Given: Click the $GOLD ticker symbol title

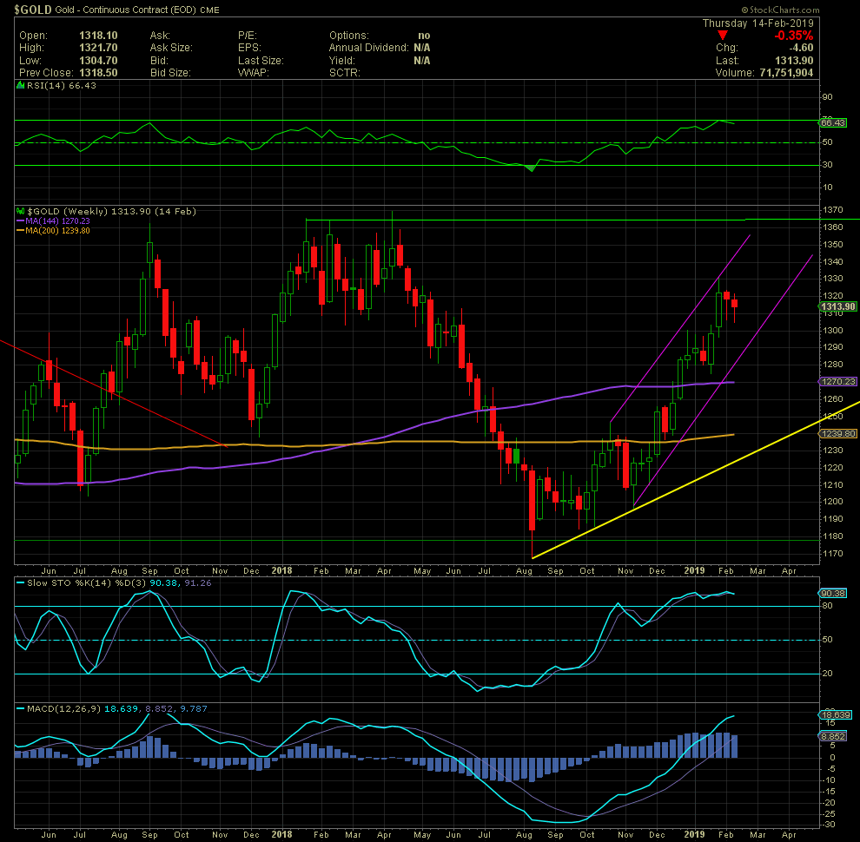Looking at the screenshot, I should pos(29,10).
